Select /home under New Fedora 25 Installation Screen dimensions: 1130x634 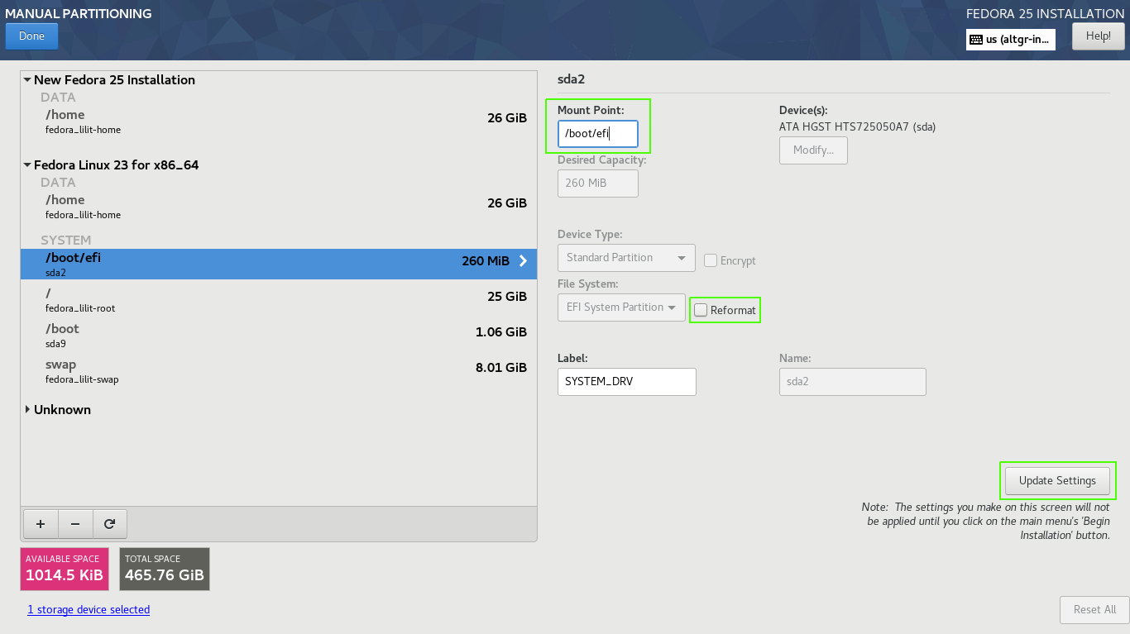click(279, 122)
